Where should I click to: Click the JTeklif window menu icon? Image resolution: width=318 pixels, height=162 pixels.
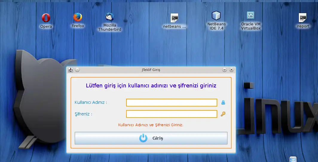click(x=70, y=70)
